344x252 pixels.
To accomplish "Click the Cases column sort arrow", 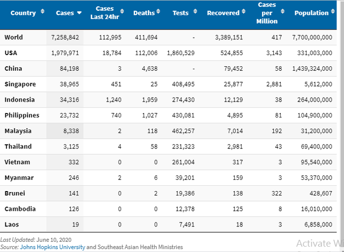I will pos(79,13).
